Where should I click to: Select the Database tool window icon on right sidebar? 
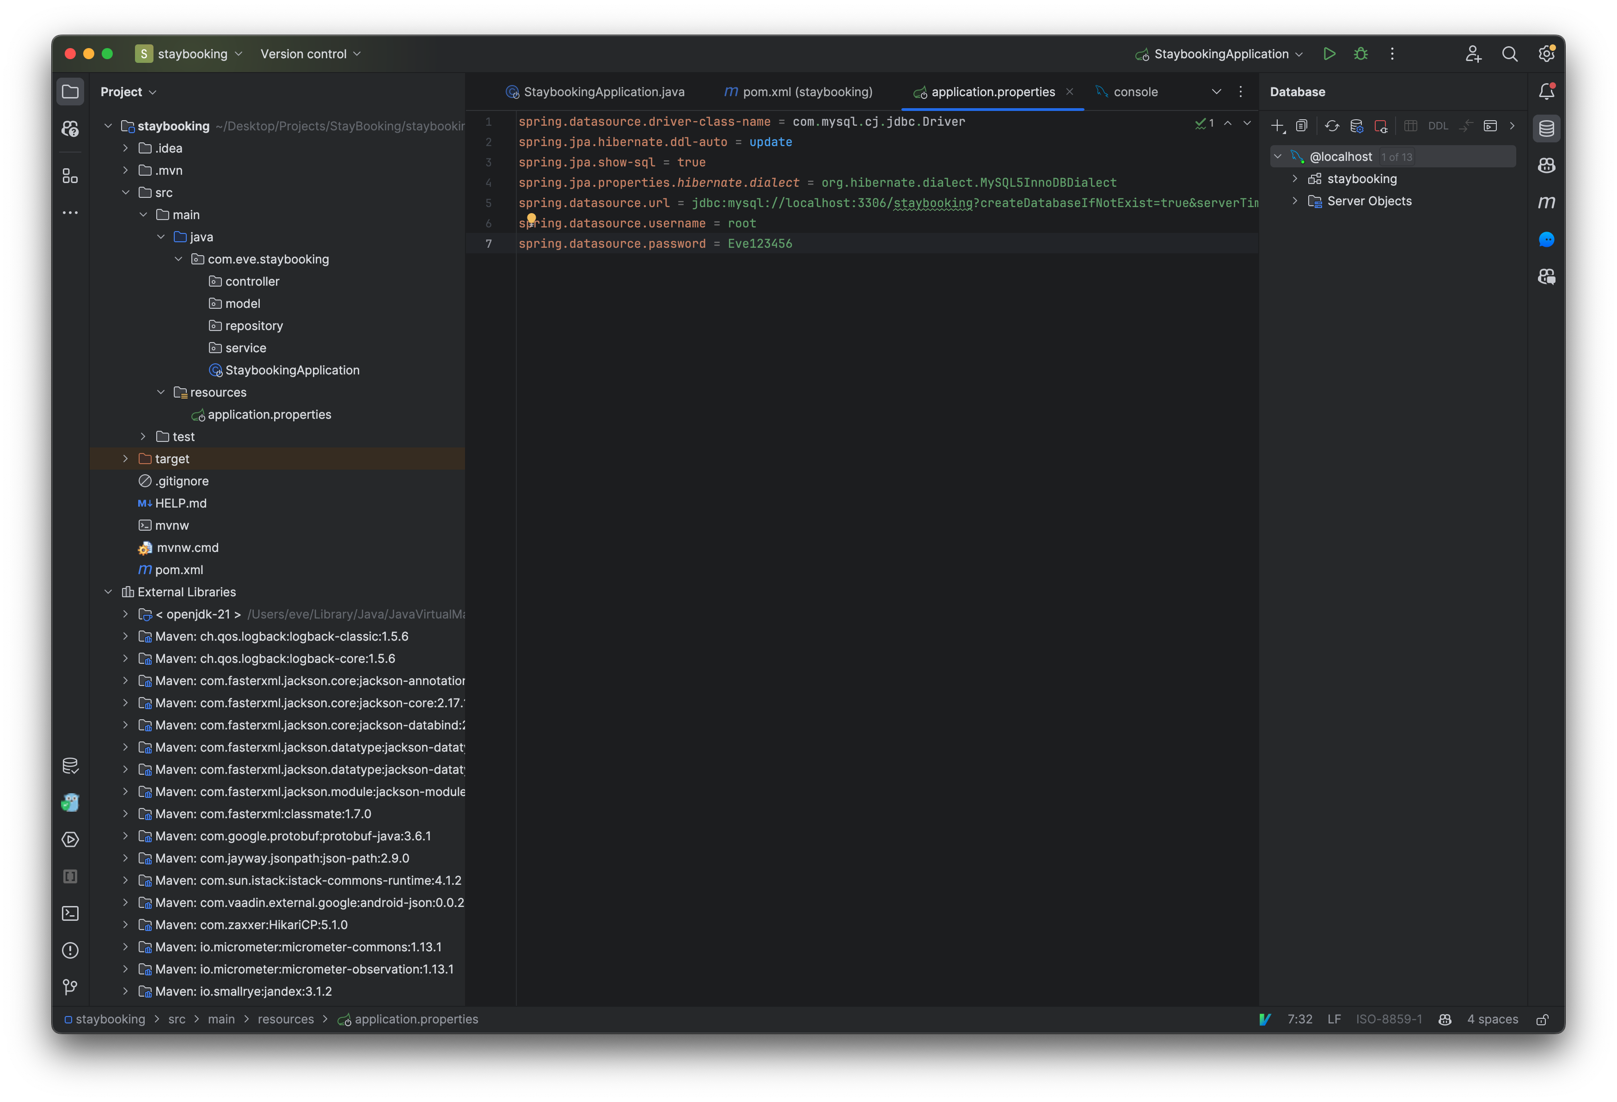coord(1546,128)
